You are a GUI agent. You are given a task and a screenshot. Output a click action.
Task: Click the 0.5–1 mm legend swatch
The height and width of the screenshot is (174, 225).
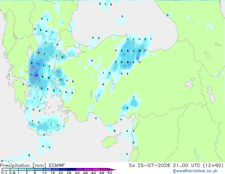click(14, 169)
